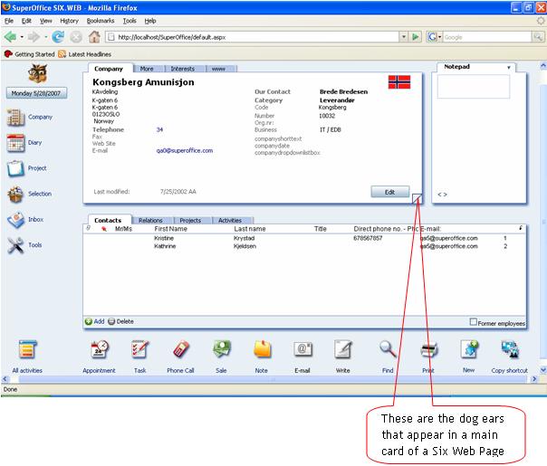Click the SuperOffice owl logo
This screenshot has width=547, height=466.
pos(37,73)
